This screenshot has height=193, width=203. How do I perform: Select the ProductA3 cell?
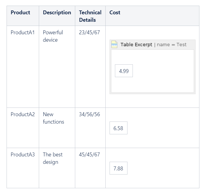tap(23, 155)
